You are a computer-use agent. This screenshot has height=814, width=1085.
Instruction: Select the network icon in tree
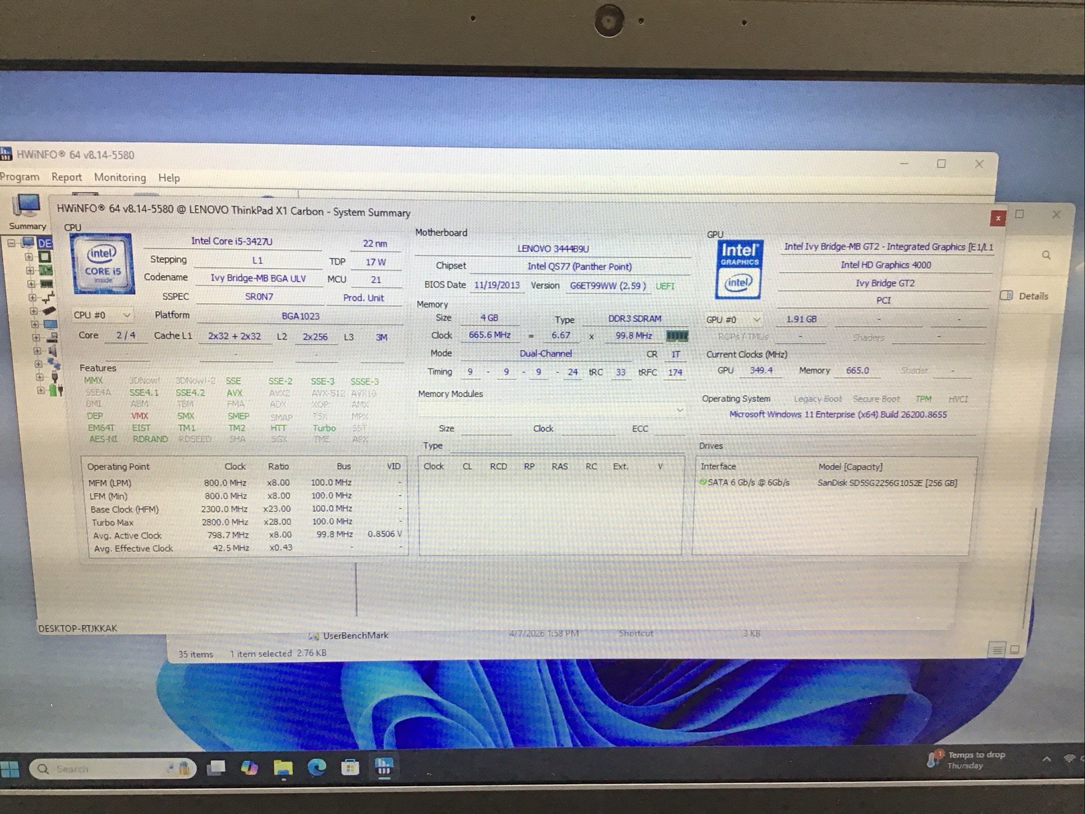pyautogui.click(x=54, y=364)
